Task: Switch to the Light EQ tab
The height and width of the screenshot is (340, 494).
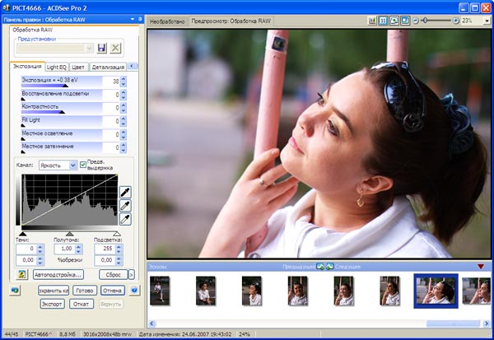Action: [57, 67]
